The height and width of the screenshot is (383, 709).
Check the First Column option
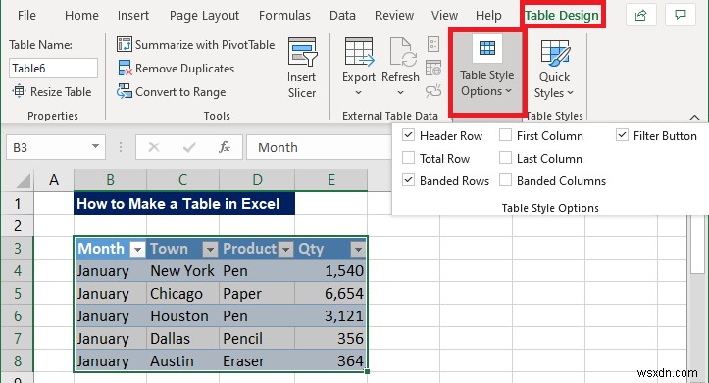pyautogui.click(x=506, y=134)
